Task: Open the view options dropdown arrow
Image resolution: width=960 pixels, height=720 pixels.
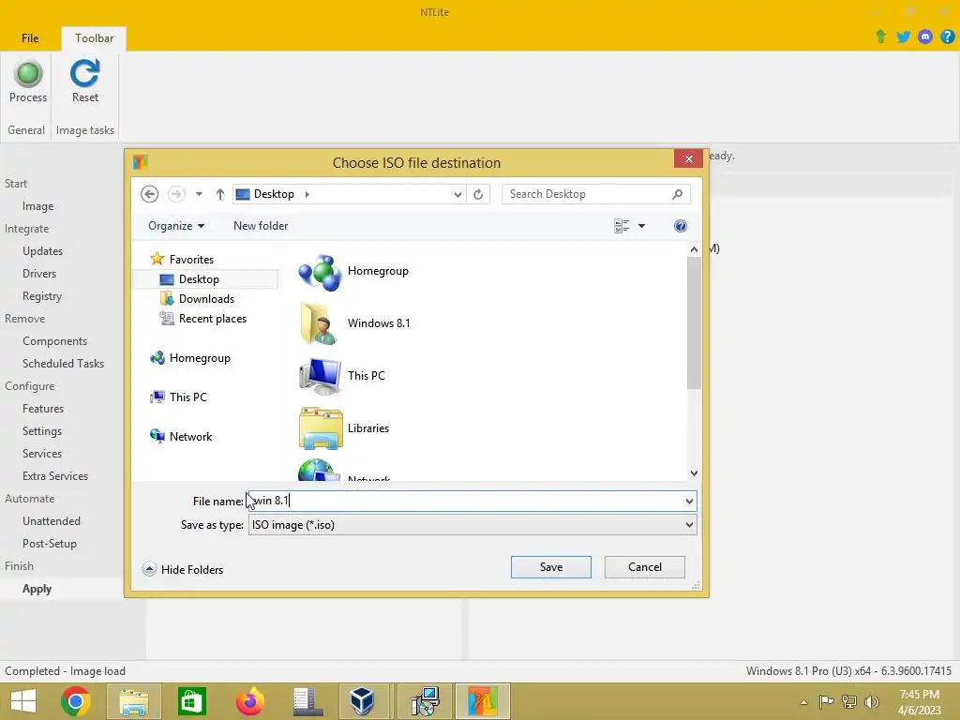Action: pyautogui.click(x=641, y=226)
